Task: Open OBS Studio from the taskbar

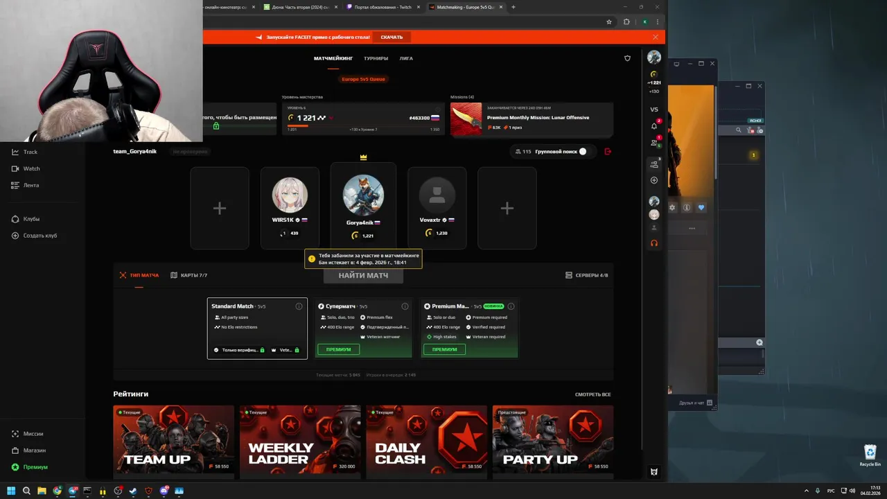Action: pos(118,491)
